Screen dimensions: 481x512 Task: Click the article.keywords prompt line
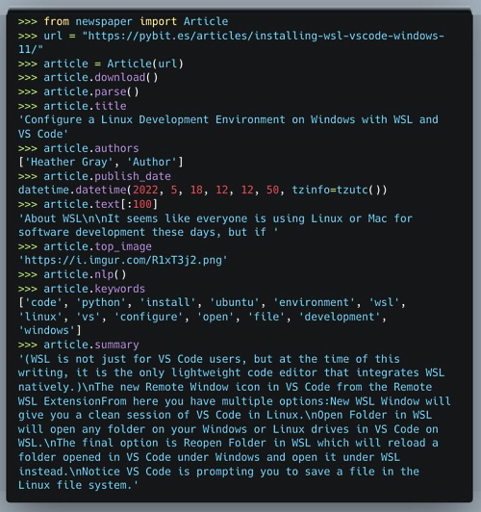click(82, 289)
